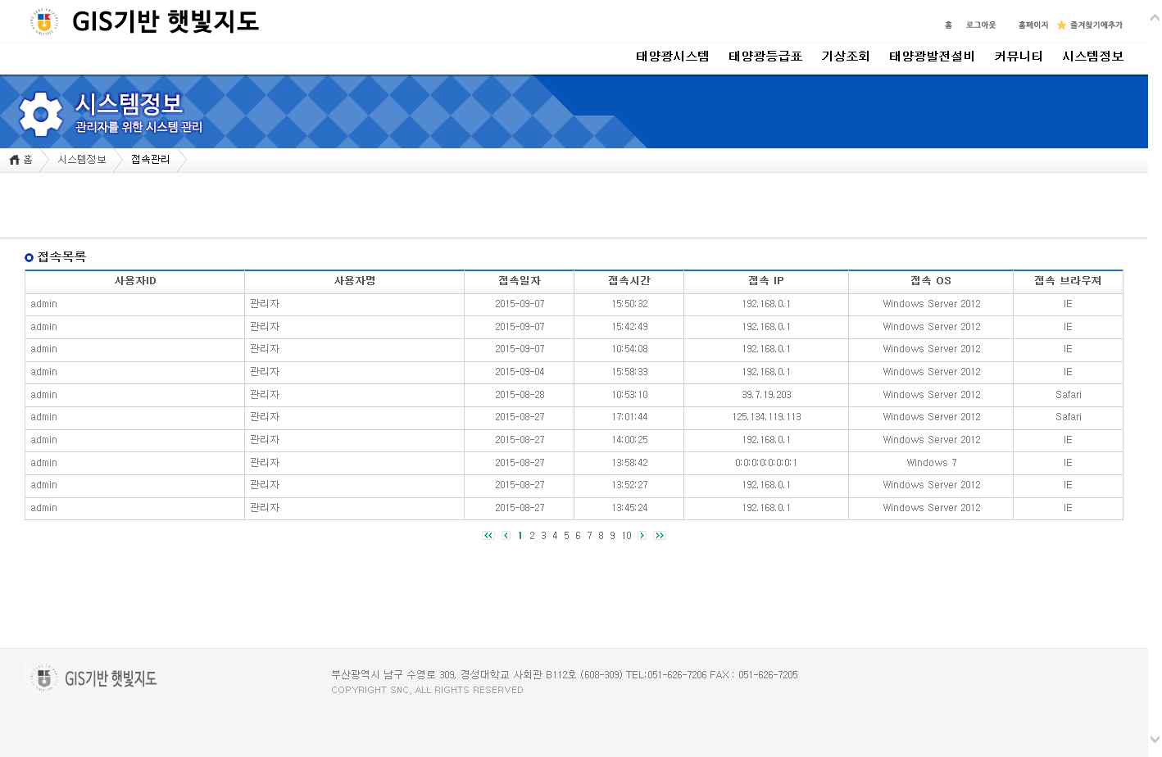Click the Windows 7 OS cell
The image size is (1162, 757).
[932, 463]
